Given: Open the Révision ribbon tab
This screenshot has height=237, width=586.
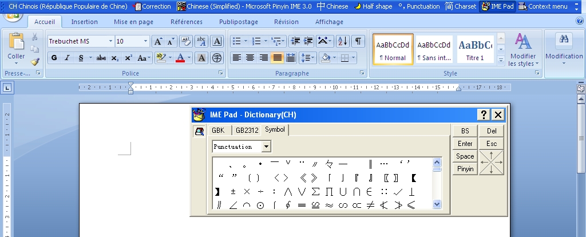Looking at the screenshot, I should tap(286, 22).
